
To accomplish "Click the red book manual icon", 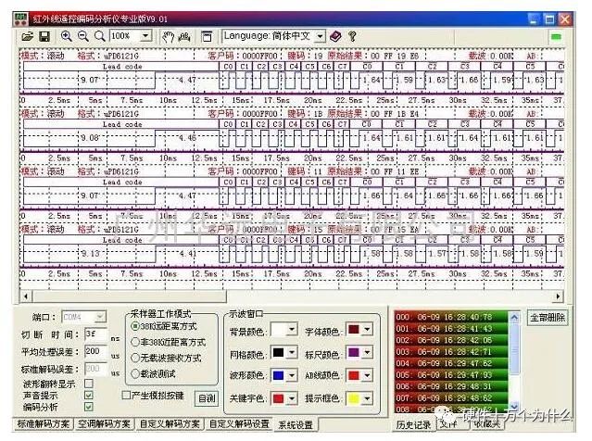I will click(335, 36).
